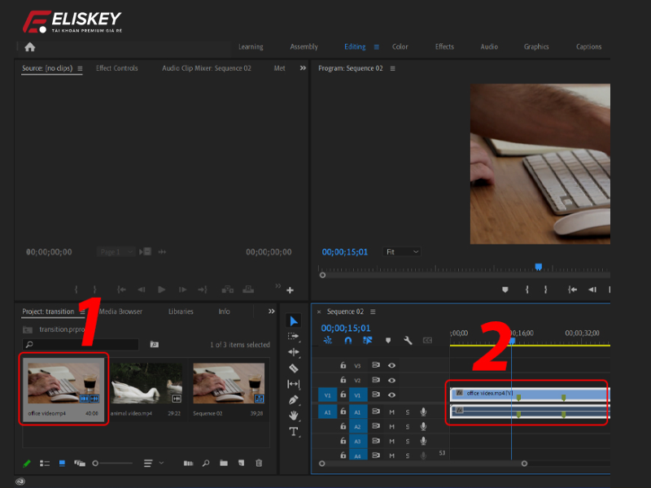651x488 pixels.
Task: Solo audio track A2
Action: 408,427
